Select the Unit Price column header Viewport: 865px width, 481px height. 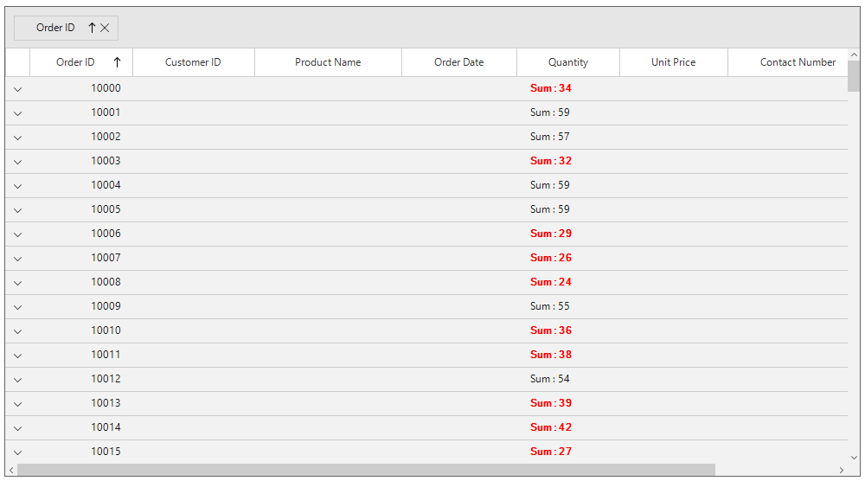pyautogui.click(x=673, y=62)
